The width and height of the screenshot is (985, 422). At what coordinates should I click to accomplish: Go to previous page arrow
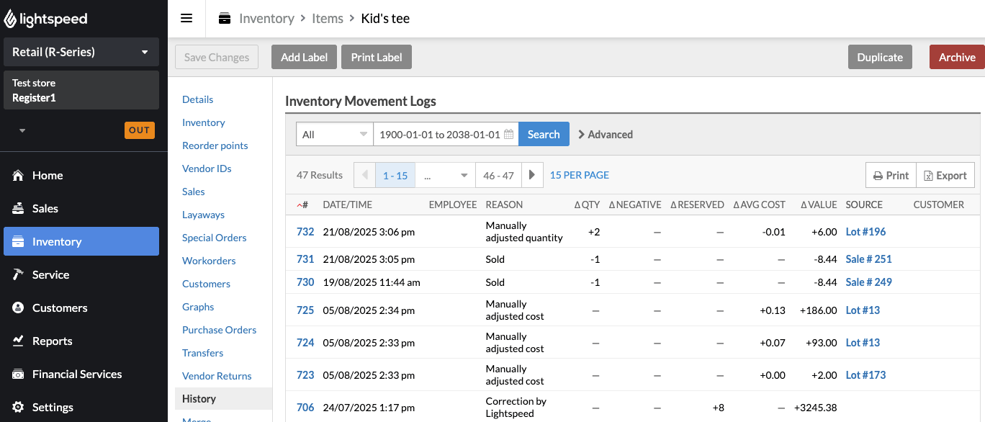[x=364, y=175]
